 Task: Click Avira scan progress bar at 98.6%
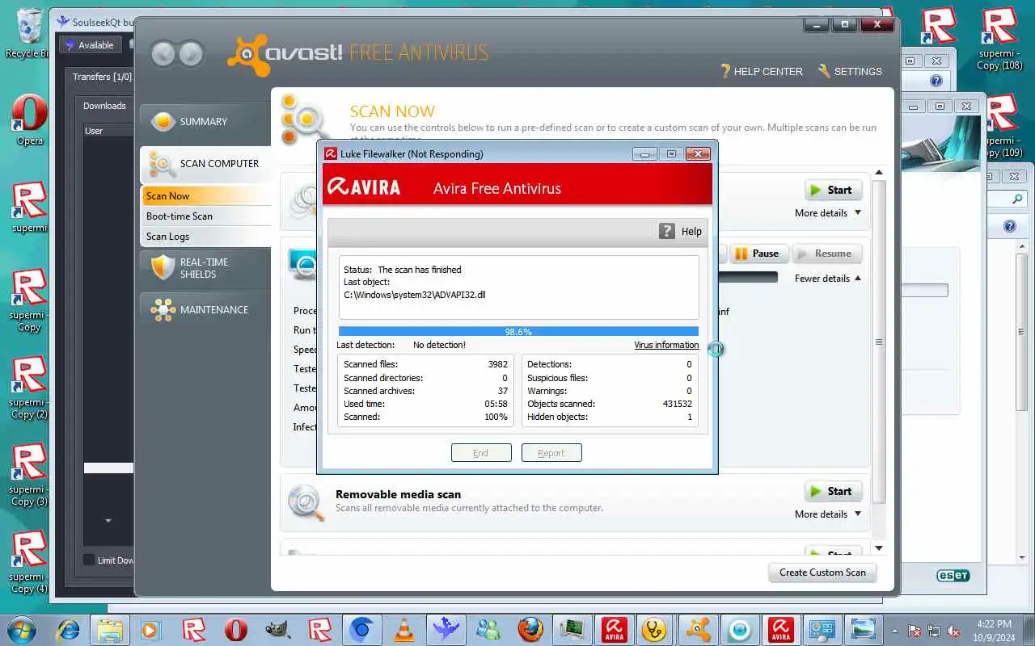518,331
